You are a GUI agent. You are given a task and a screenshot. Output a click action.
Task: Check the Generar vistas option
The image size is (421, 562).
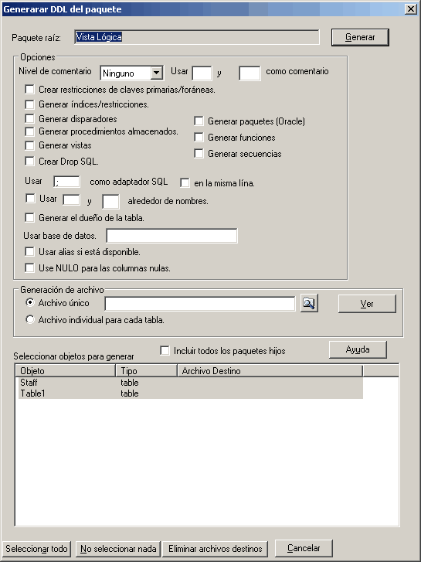coord(29,145)
